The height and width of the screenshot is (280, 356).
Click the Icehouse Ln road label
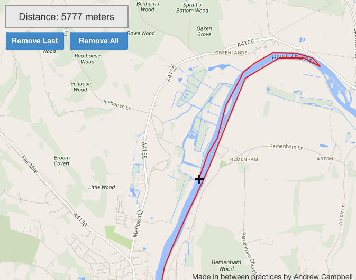(x=117, y=105)
